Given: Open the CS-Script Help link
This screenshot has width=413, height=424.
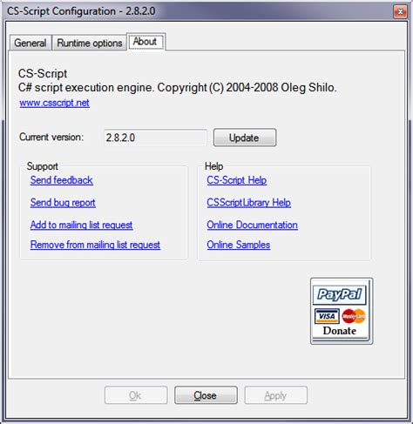Looking at the screenshot, I should [x=237, y=180].
